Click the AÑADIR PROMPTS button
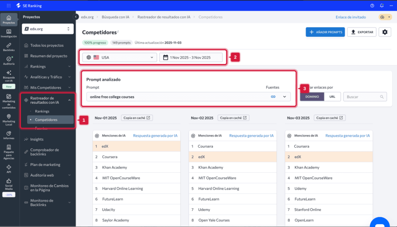 click(325, 32)
